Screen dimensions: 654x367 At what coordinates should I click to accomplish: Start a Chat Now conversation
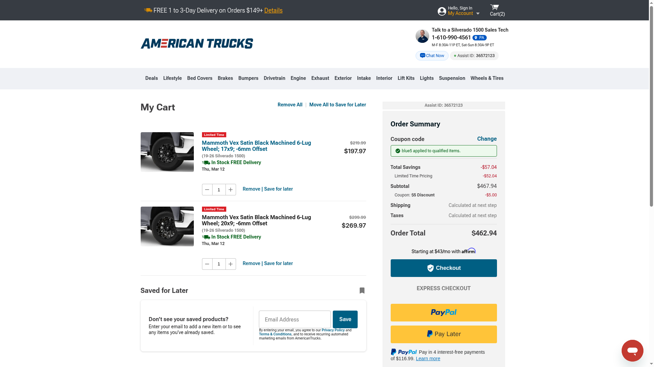pyautogui.click(x=432, y=56)
